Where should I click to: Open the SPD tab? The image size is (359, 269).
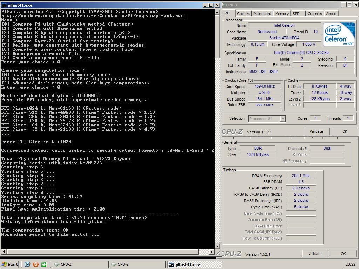(296, 14)
